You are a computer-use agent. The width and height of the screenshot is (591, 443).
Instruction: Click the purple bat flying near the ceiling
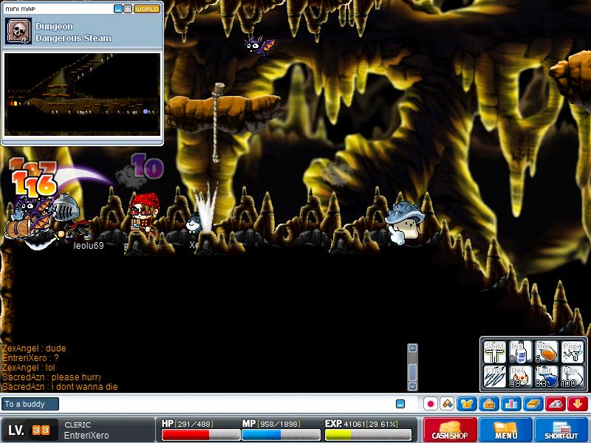(260, 45)
